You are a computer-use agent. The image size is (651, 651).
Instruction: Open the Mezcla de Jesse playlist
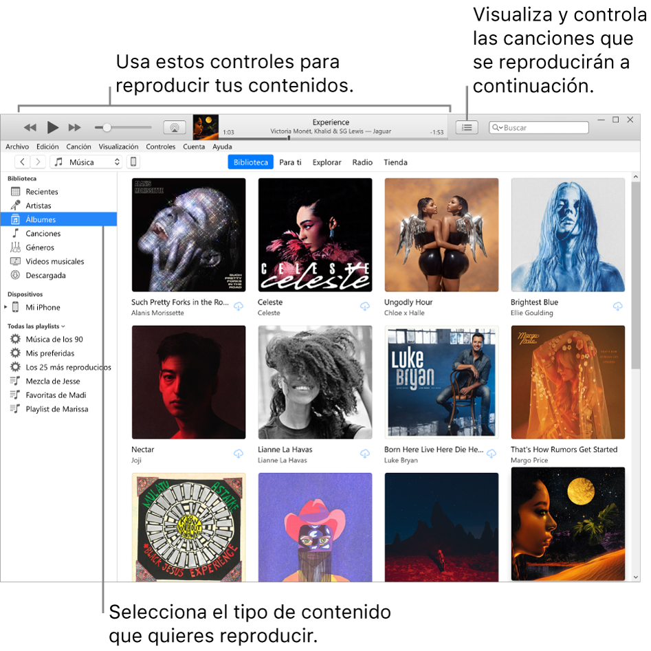pos(58,381)
